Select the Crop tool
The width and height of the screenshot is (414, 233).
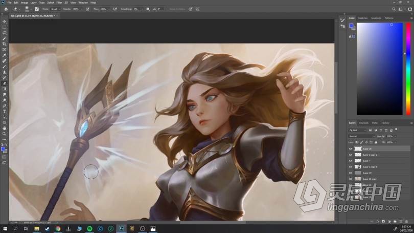(x=4, y=44)
